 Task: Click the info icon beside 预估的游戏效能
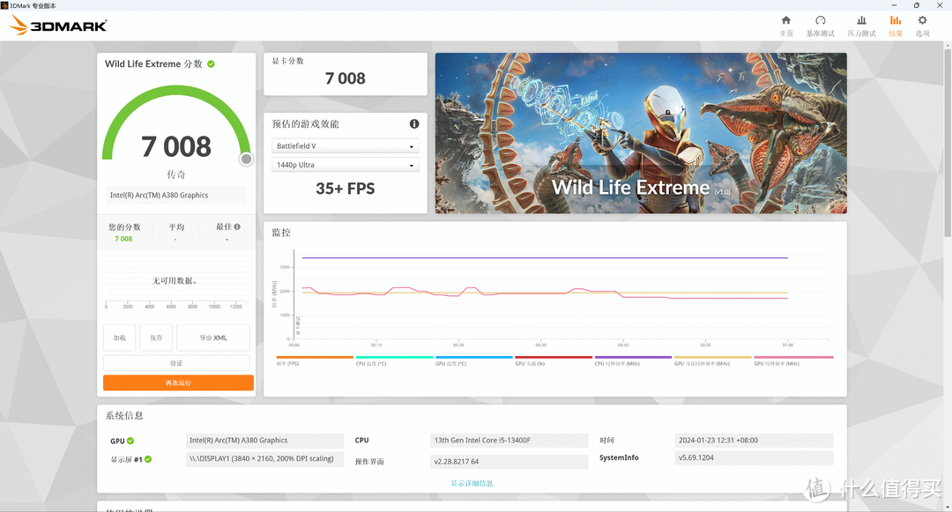pyautogui.click(x=414, y=123)
